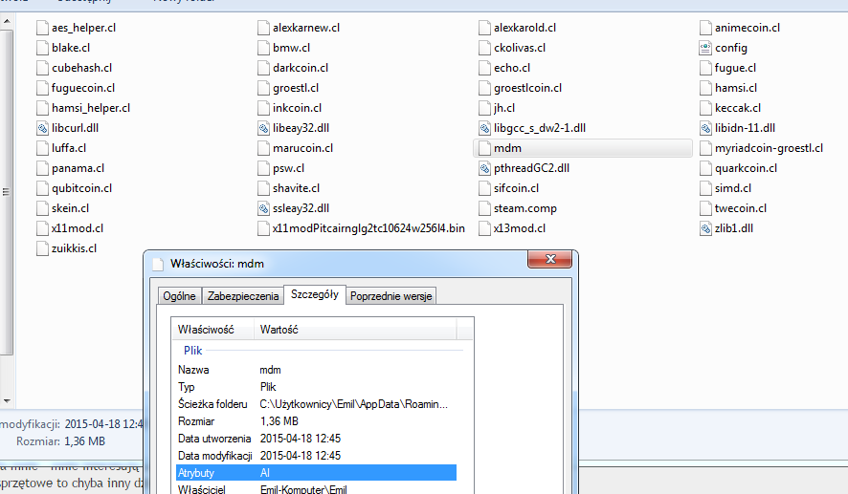Select the mdm file icon
The image size is (848, 494).
click(x=484, y=148)
